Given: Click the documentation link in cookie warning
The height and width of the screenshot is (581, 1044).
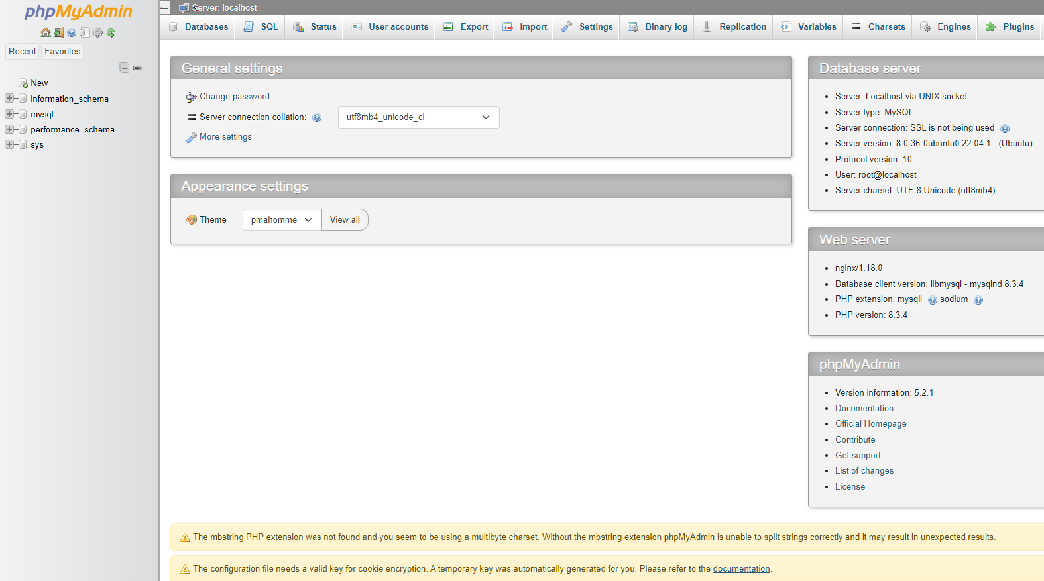Looking at the screenshot, I should coord(741,569).
